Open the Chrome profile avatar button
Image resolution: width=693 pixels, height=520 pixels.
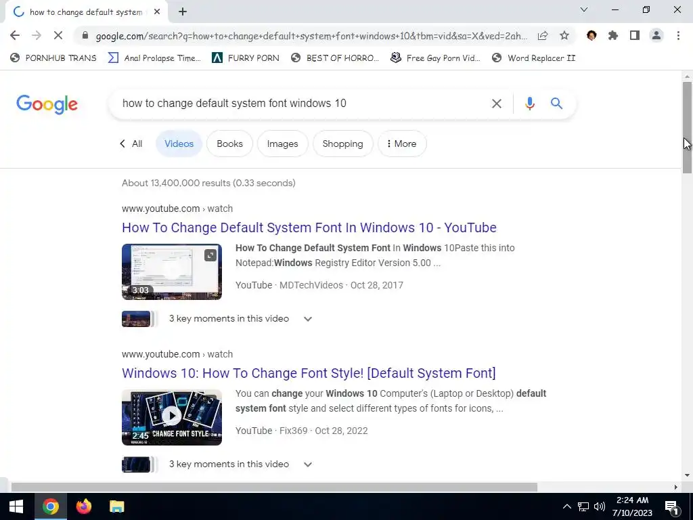656,35
